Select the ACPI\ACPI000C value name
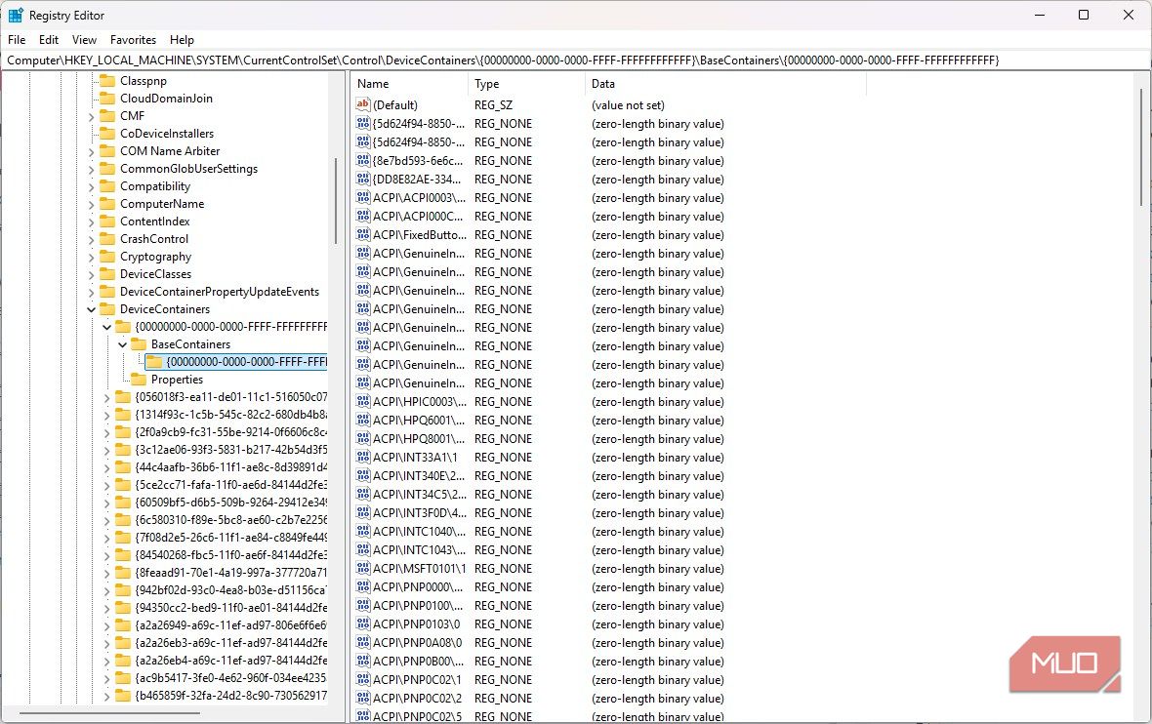The width and height of the screenshot is (1152, 724). [x=418, y=217]
